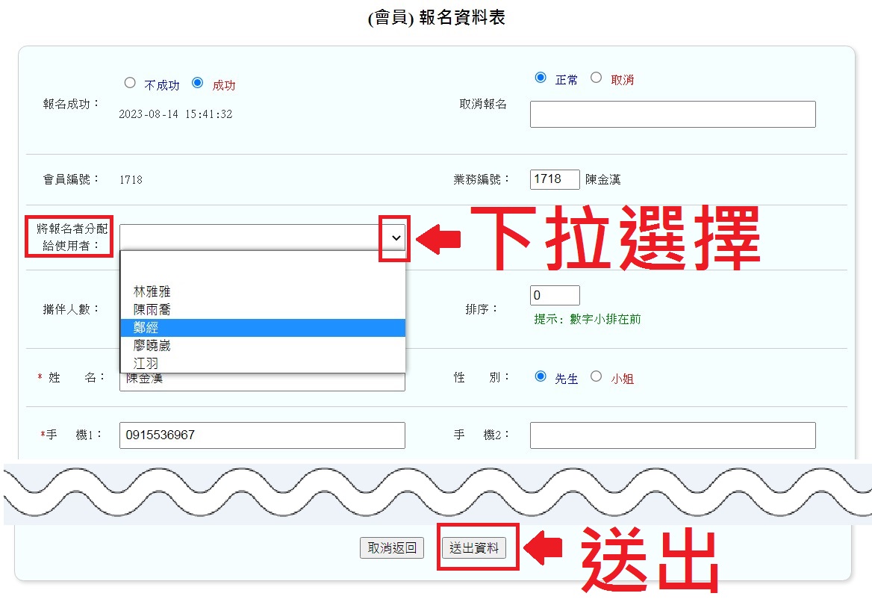The width and height of the screenshot is (872, 605).
Task: Select the 不成功 radio button
Action: pos(130,83)
